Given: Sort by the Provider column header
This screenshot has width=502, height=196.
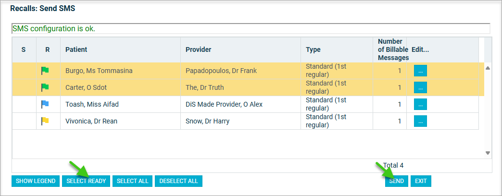Looking at the screenshot, I should pyautogui.click(x=198, y=49).
